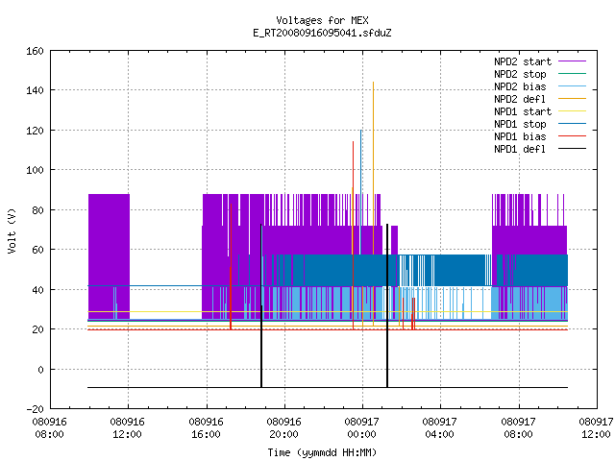Click the dark blue NPD1 stop legend line
The height and width of the screenshot is (461, 615).
573,124
